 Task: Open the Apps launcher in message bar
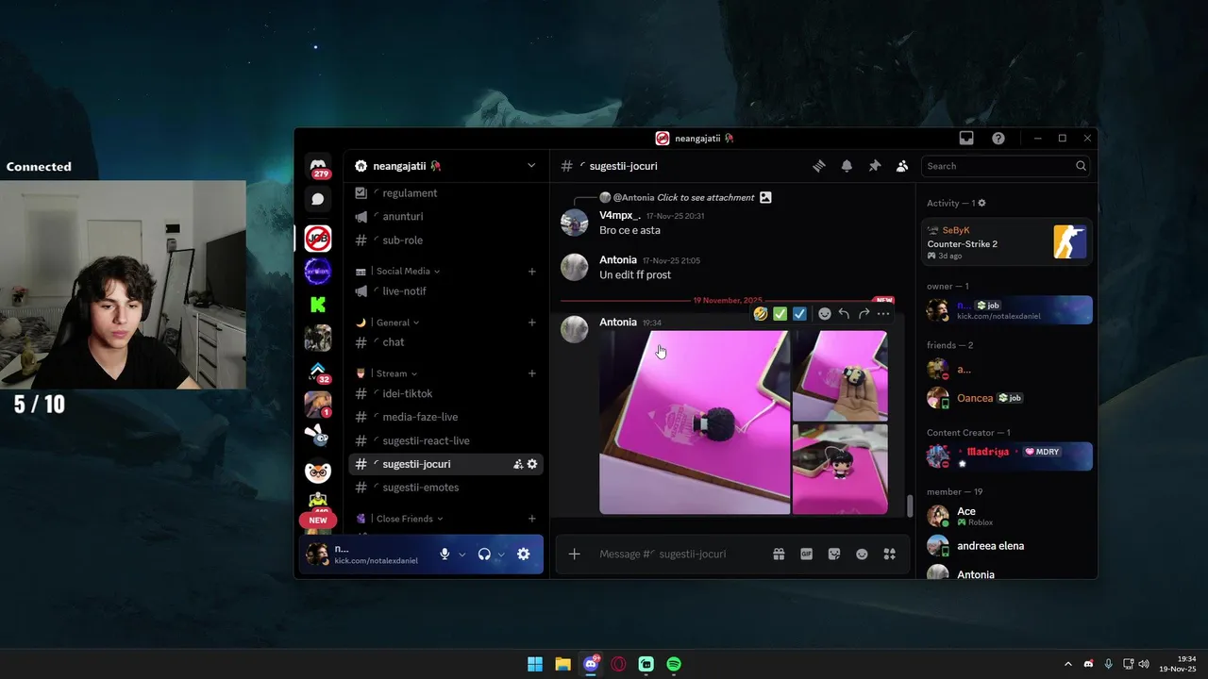[889, 554]
